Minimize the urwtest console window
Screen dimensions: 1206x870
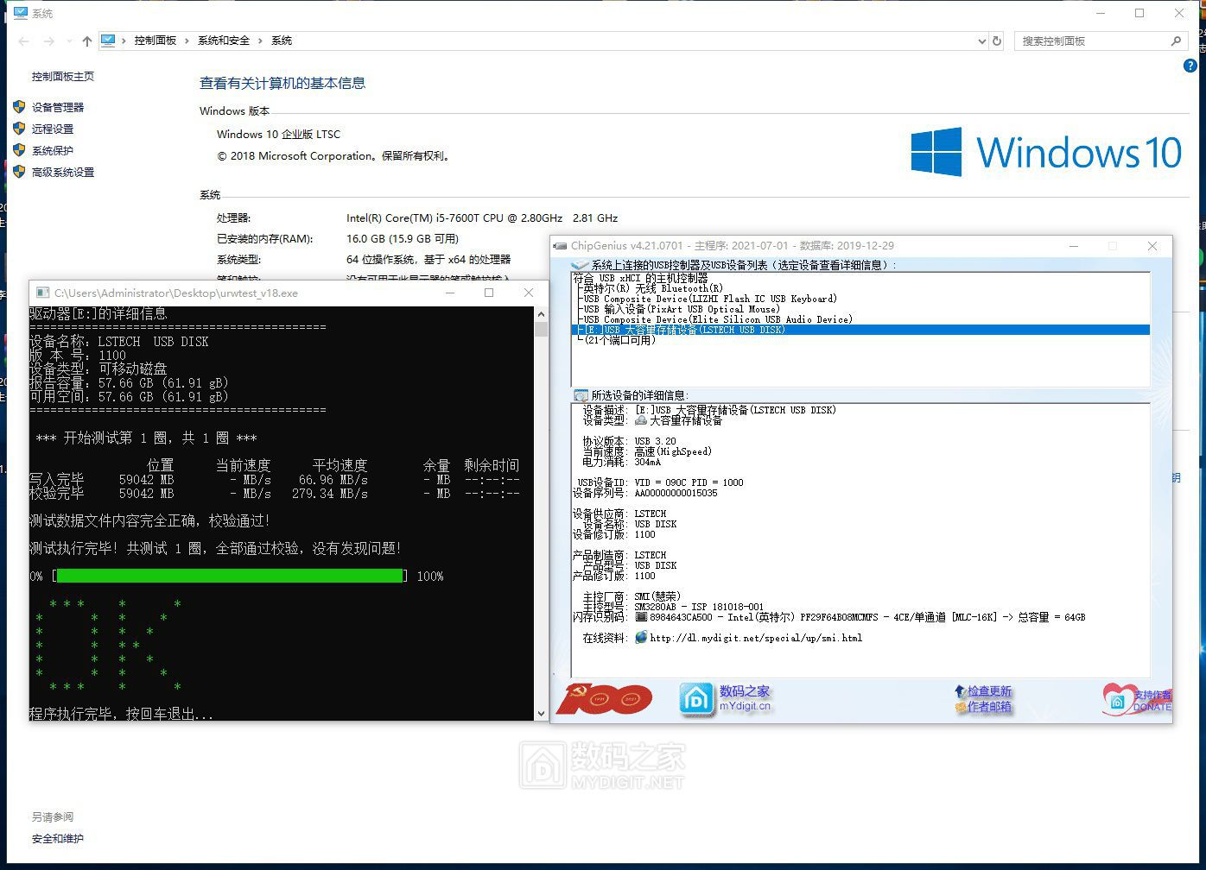point(450,293)
